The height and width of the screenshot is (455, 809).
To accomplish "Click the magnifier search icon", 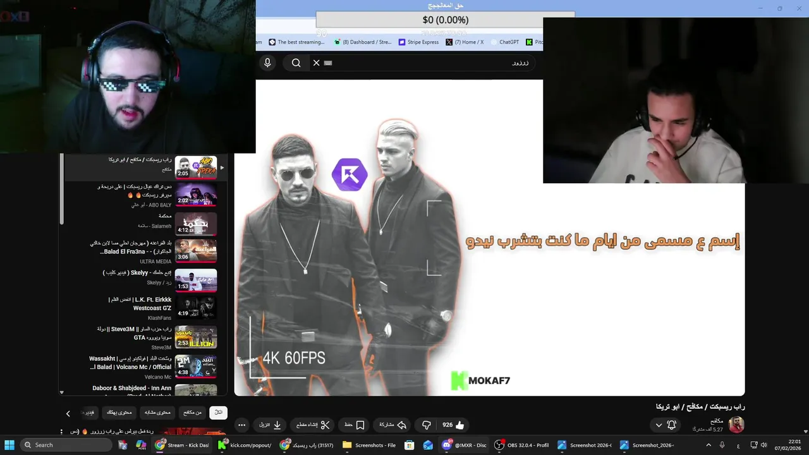I will 296,63.
